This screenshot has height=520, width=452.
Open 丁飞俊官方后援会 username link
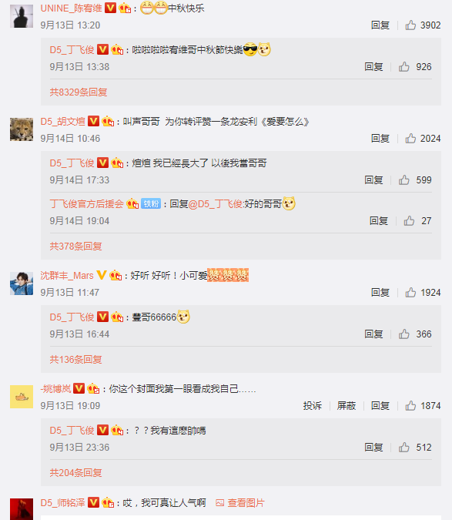(87, 203)
